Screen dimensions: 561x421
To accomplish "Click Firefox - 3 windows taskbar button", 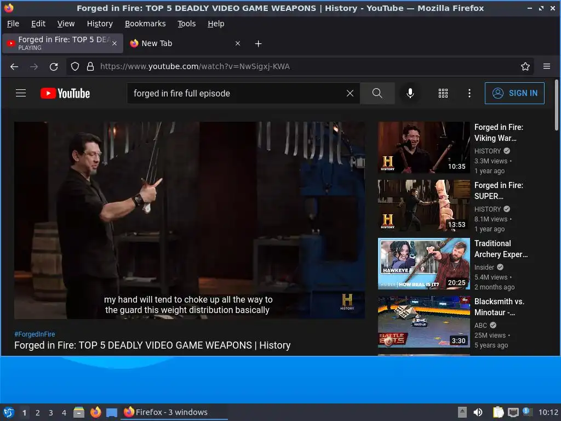I will (x=174, y=412).
